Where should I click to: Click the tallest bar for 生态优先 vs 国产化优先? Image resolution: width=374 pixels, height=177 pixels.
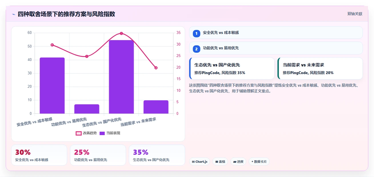point(121,77)
